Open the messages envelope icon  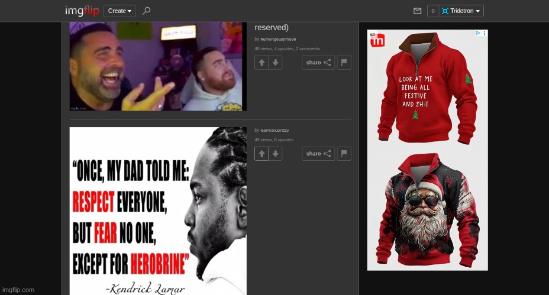pyautogui.click(x=417, y=11)
